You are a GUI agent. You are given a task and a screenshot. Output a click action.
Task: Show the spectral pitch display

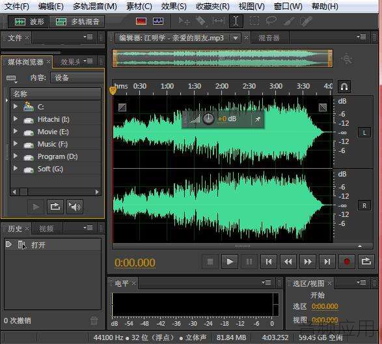tap(158, 21)
